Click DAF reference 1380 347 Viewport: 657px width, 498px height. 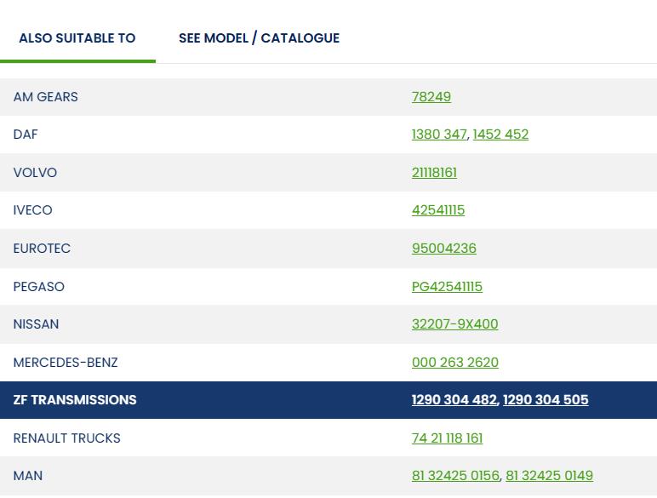(x=439, y=135)
